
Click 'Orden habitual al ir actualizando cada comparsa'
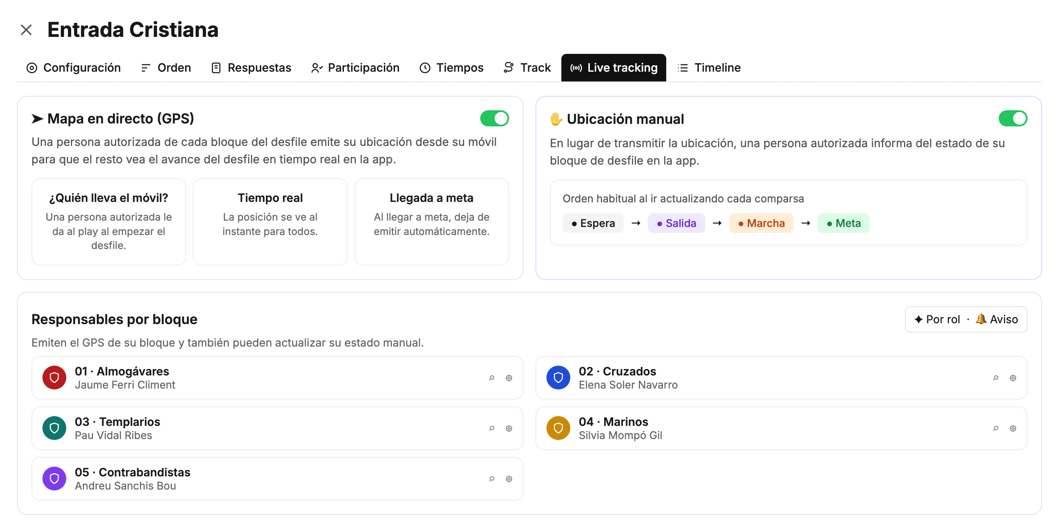coord(683,199)
